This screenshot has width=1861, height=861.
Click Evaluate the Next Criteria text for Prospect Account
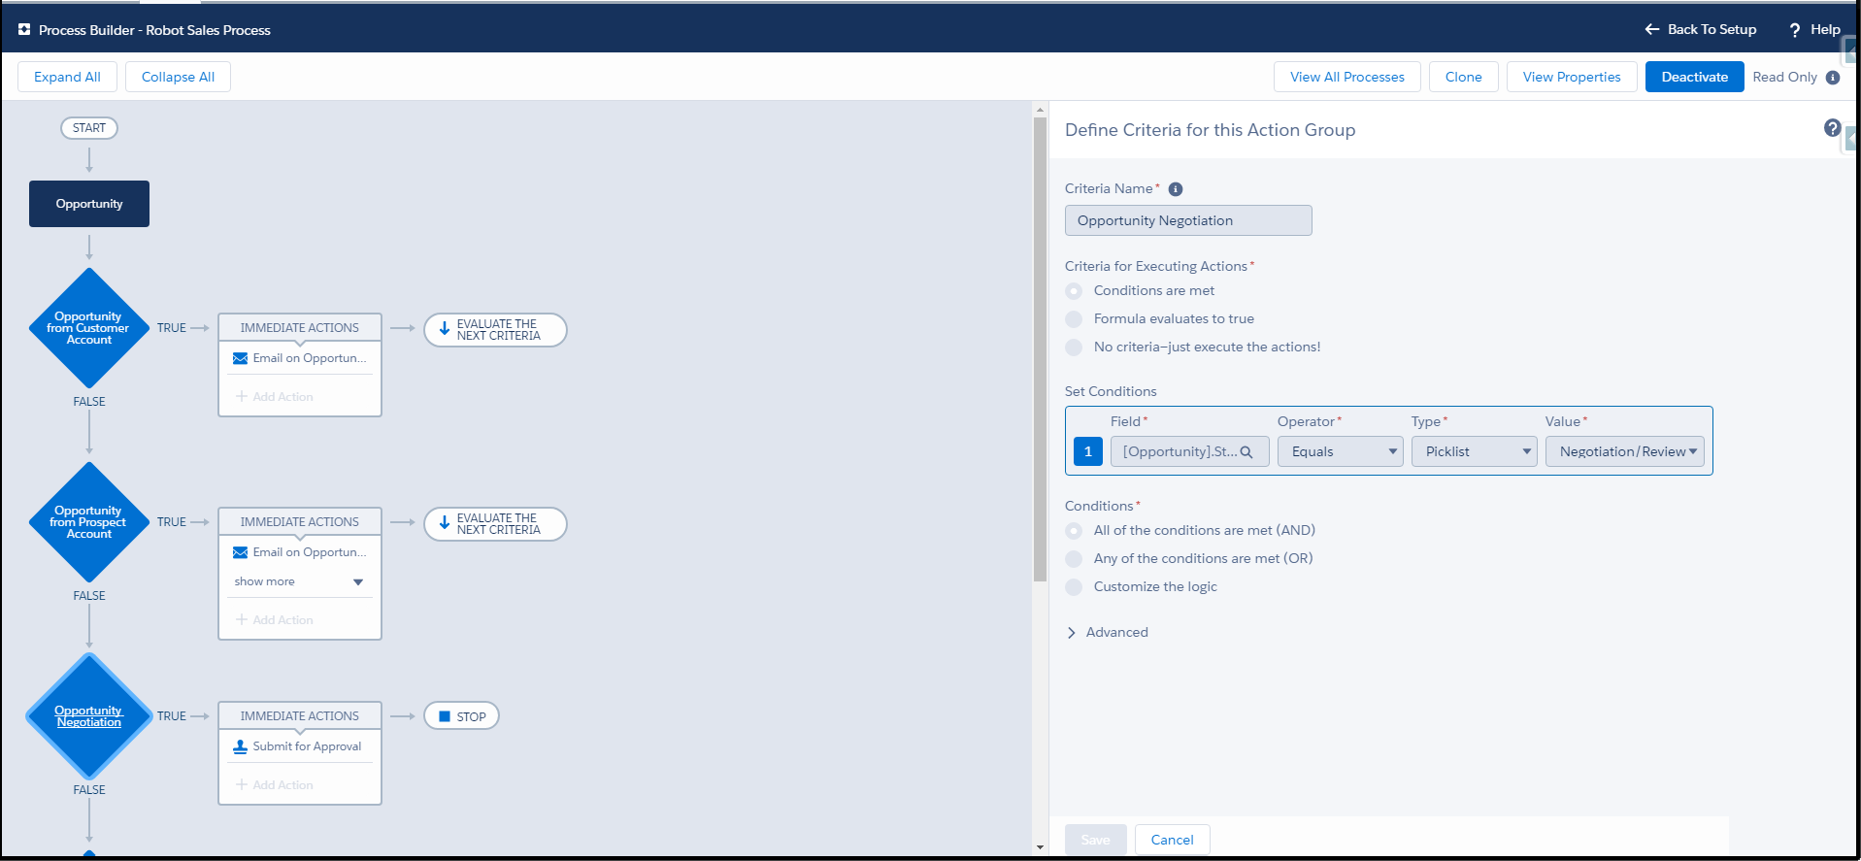click(498, 524)
